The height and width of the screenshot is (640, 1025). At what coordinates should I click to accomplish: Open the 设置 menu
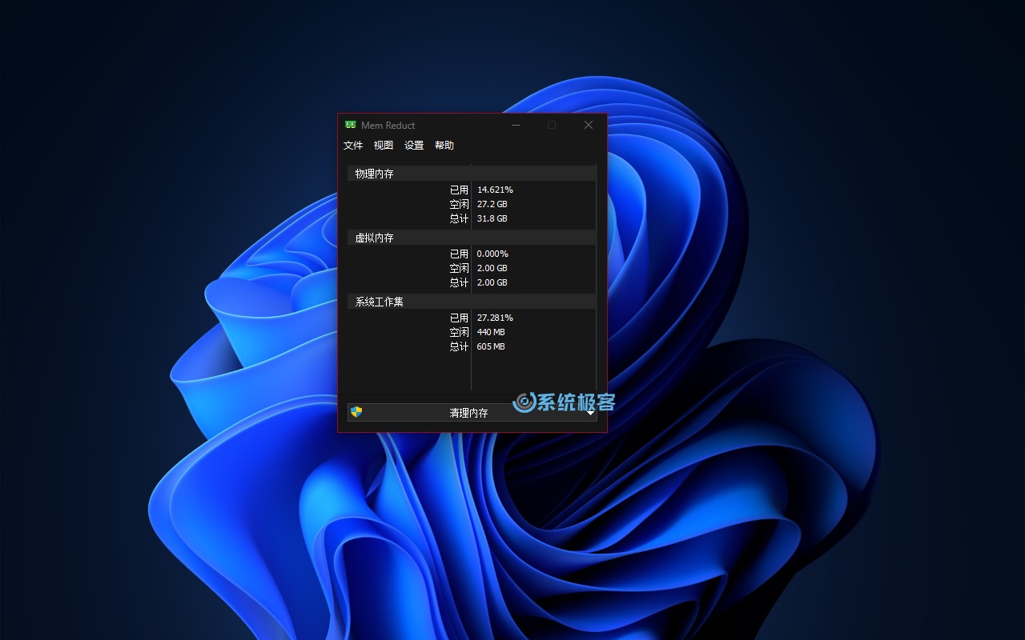click(x=414, y=146)
